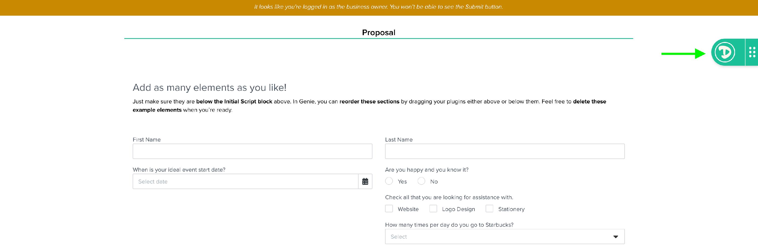Click the Proposal page title
This screenshot has height=252, width=758.
click(378, 32)
